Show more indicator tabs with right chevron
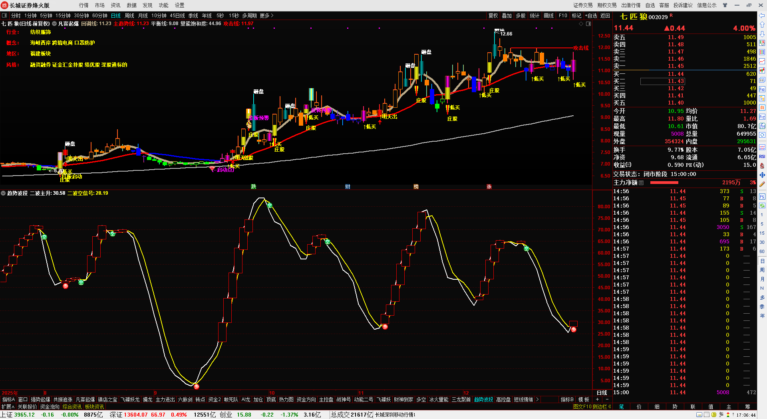This screenshot has height=419, width=767. click(x=538, y=399)
